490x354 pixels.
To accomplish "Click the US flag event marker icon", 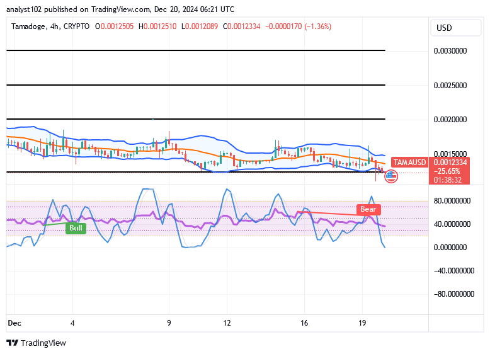I will [x=391, y=176].
